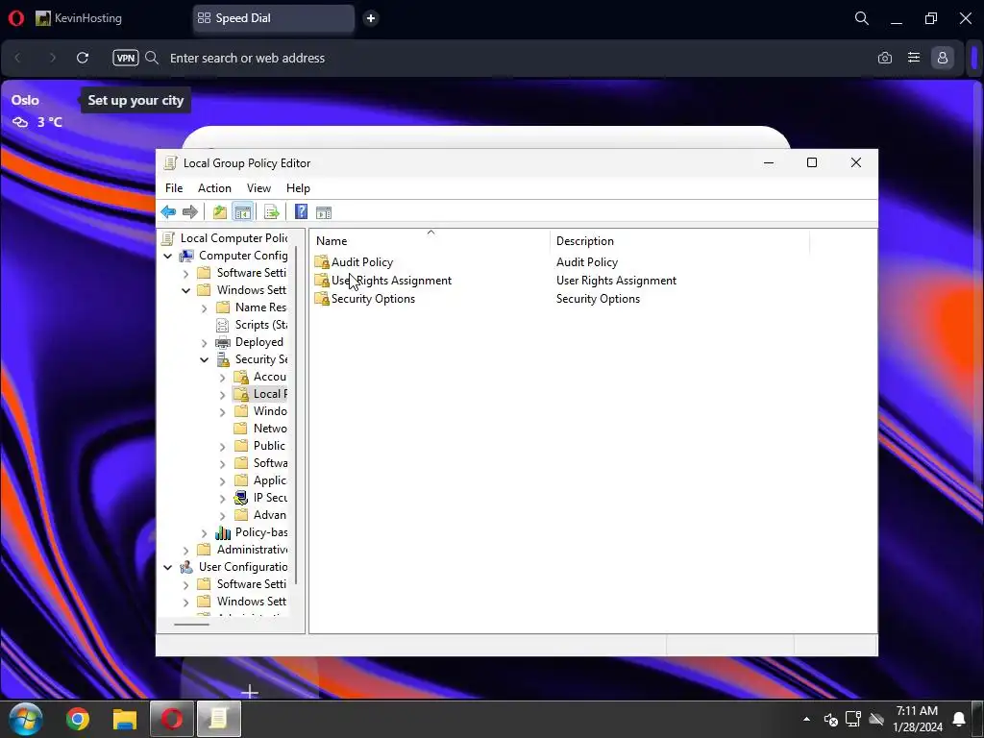Viewport: 984px width, 738px height.
Task: Open a new tab with plus button
Action: (x=371, y=18)
